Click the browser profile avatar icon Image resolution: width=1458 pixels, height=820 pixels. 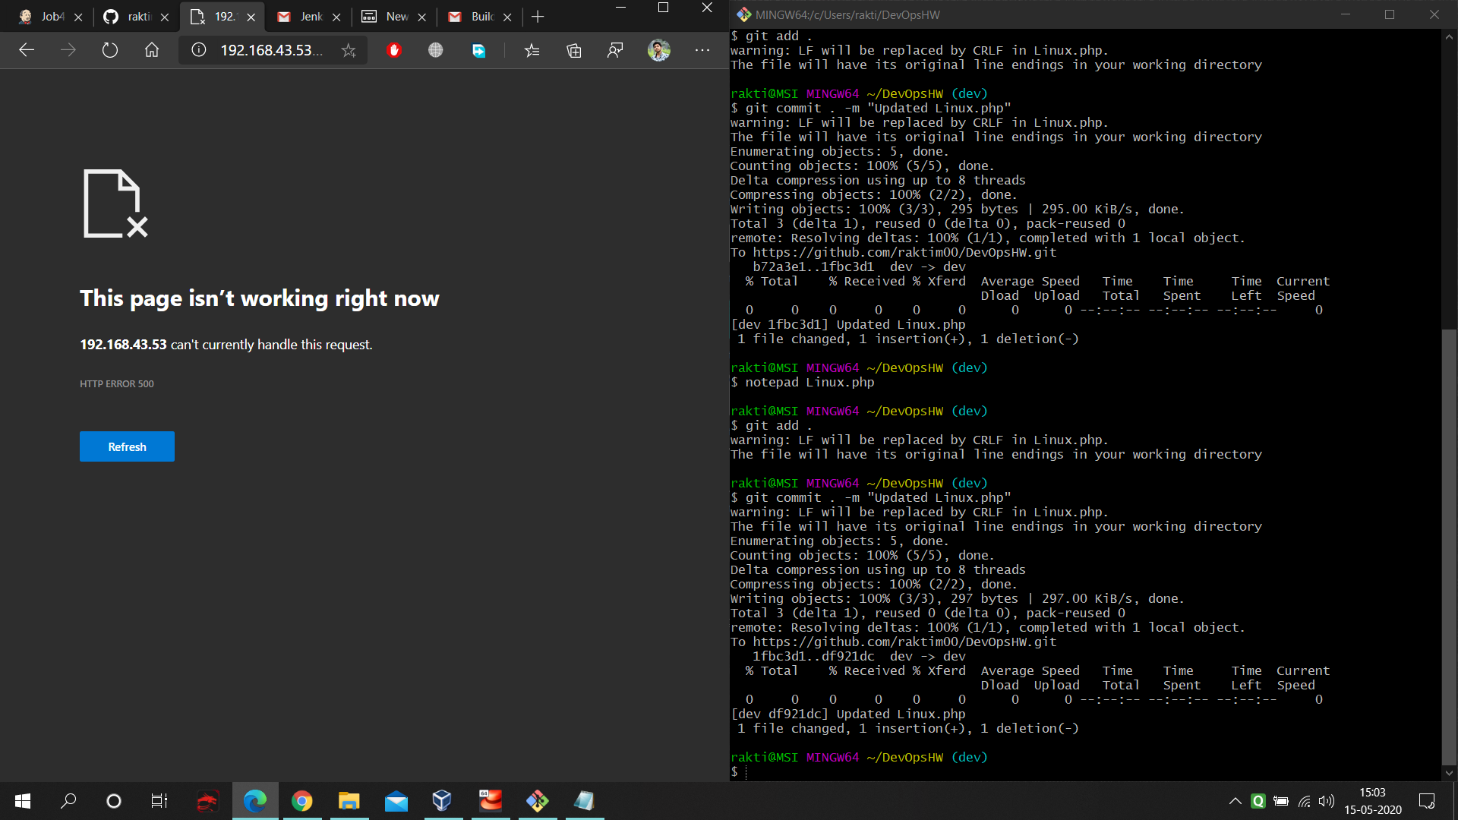pyautogui.click(x=659, y=51)
